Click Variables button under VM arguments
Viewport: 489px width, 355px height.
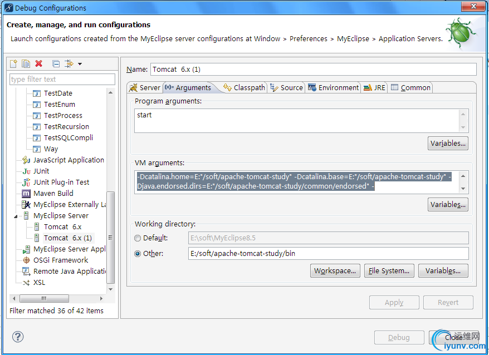tap(448, 204)
